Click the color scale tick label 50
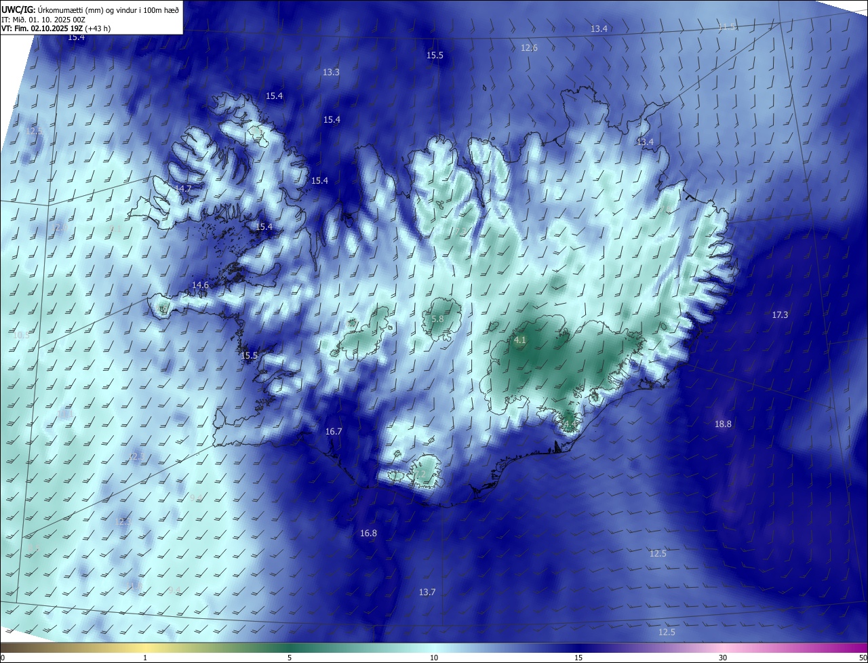 coord(863,658)
